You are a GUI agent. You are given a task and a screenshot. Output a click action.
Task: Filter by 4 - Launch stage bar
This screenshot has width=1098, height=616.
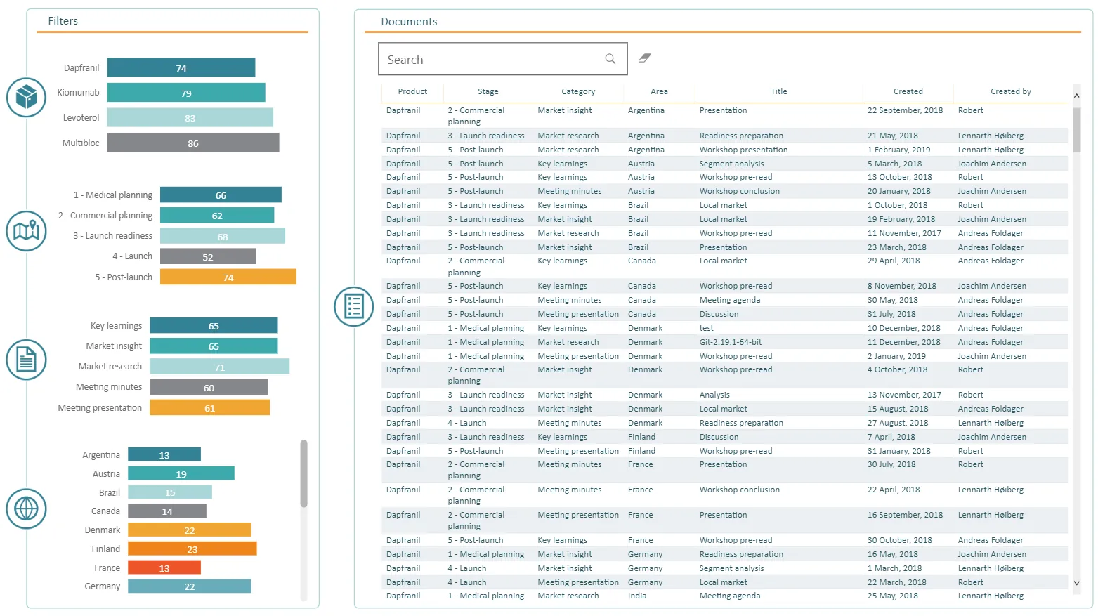208,256
